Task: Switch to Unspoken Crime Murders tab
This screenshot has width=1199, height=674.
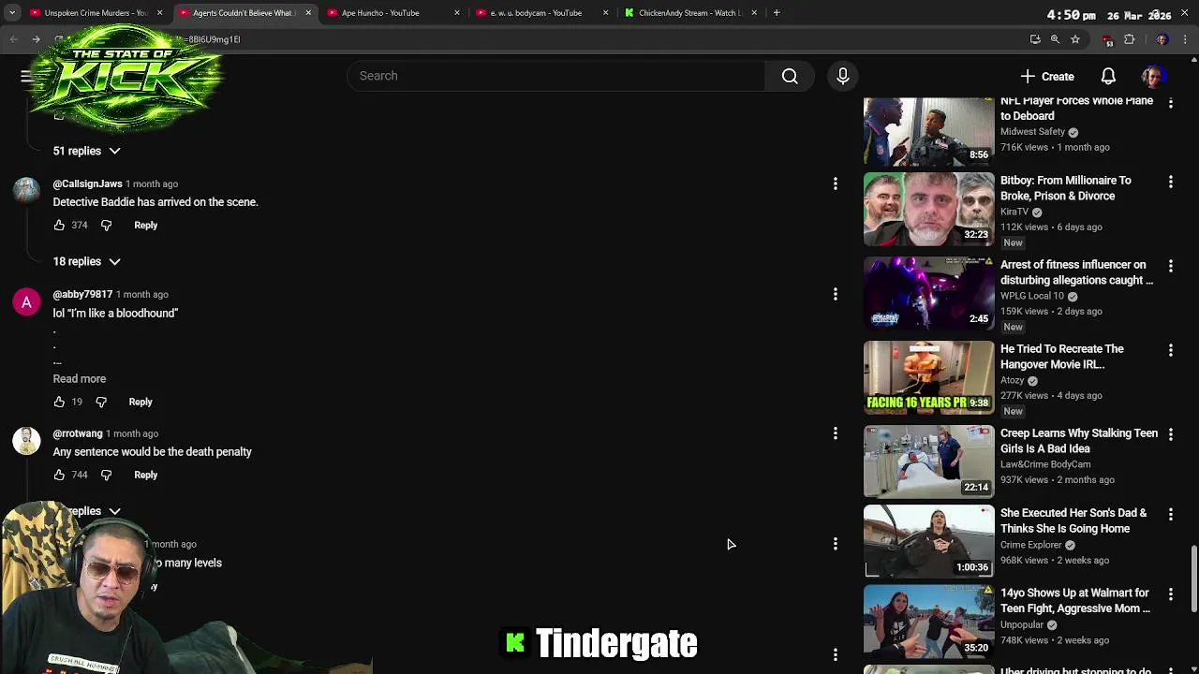Action: click(x=94, y=13)
